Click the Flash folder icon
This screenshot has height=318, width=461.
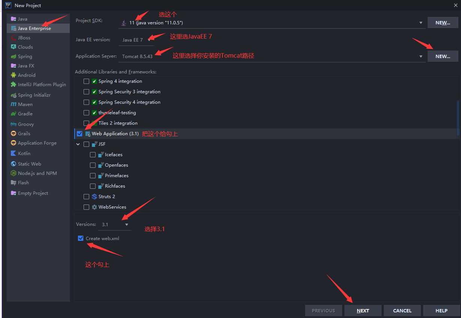13,182
